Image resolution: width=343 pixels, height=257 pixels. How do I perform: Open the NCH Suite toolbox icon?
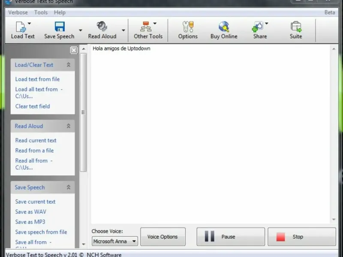[x=296, y=27]
